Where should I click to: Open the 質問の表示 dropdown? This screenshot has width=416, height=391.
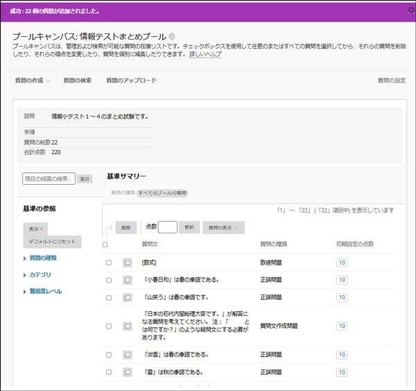tap(223, 228)
